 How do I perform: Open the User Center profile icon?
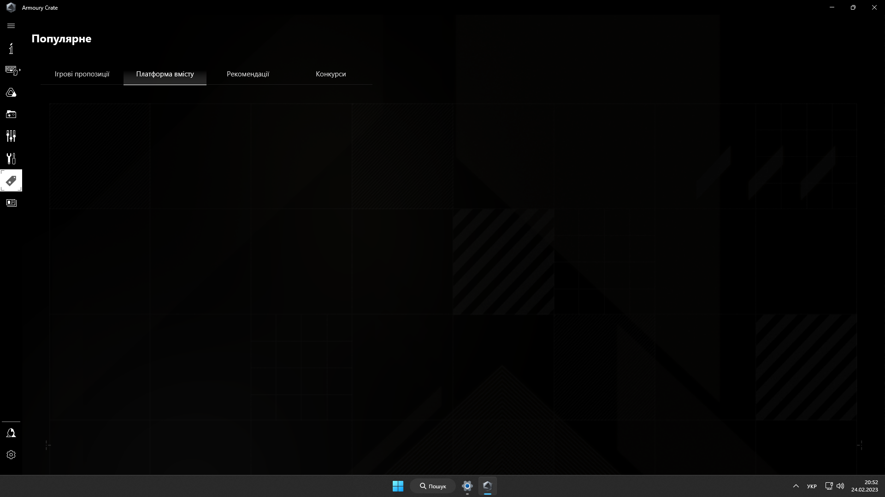11,433
